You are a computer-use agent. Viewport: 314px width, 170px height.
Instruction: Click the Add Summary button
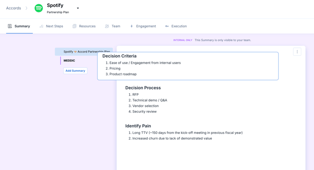[x=75, y=71]
